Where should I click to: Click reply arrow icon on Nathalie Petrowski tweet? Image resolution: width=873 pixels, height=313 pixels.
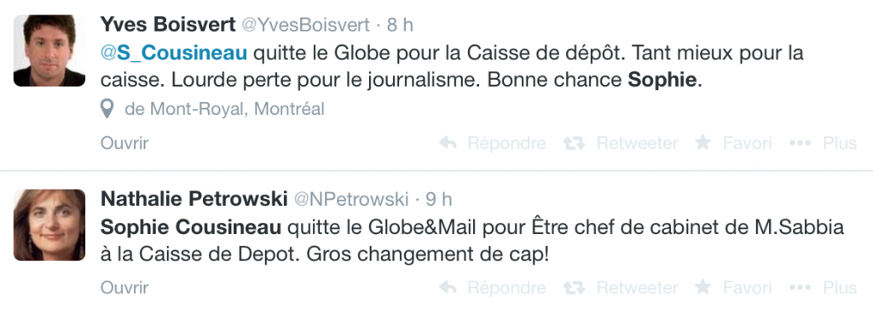click(x=448, y=287)
